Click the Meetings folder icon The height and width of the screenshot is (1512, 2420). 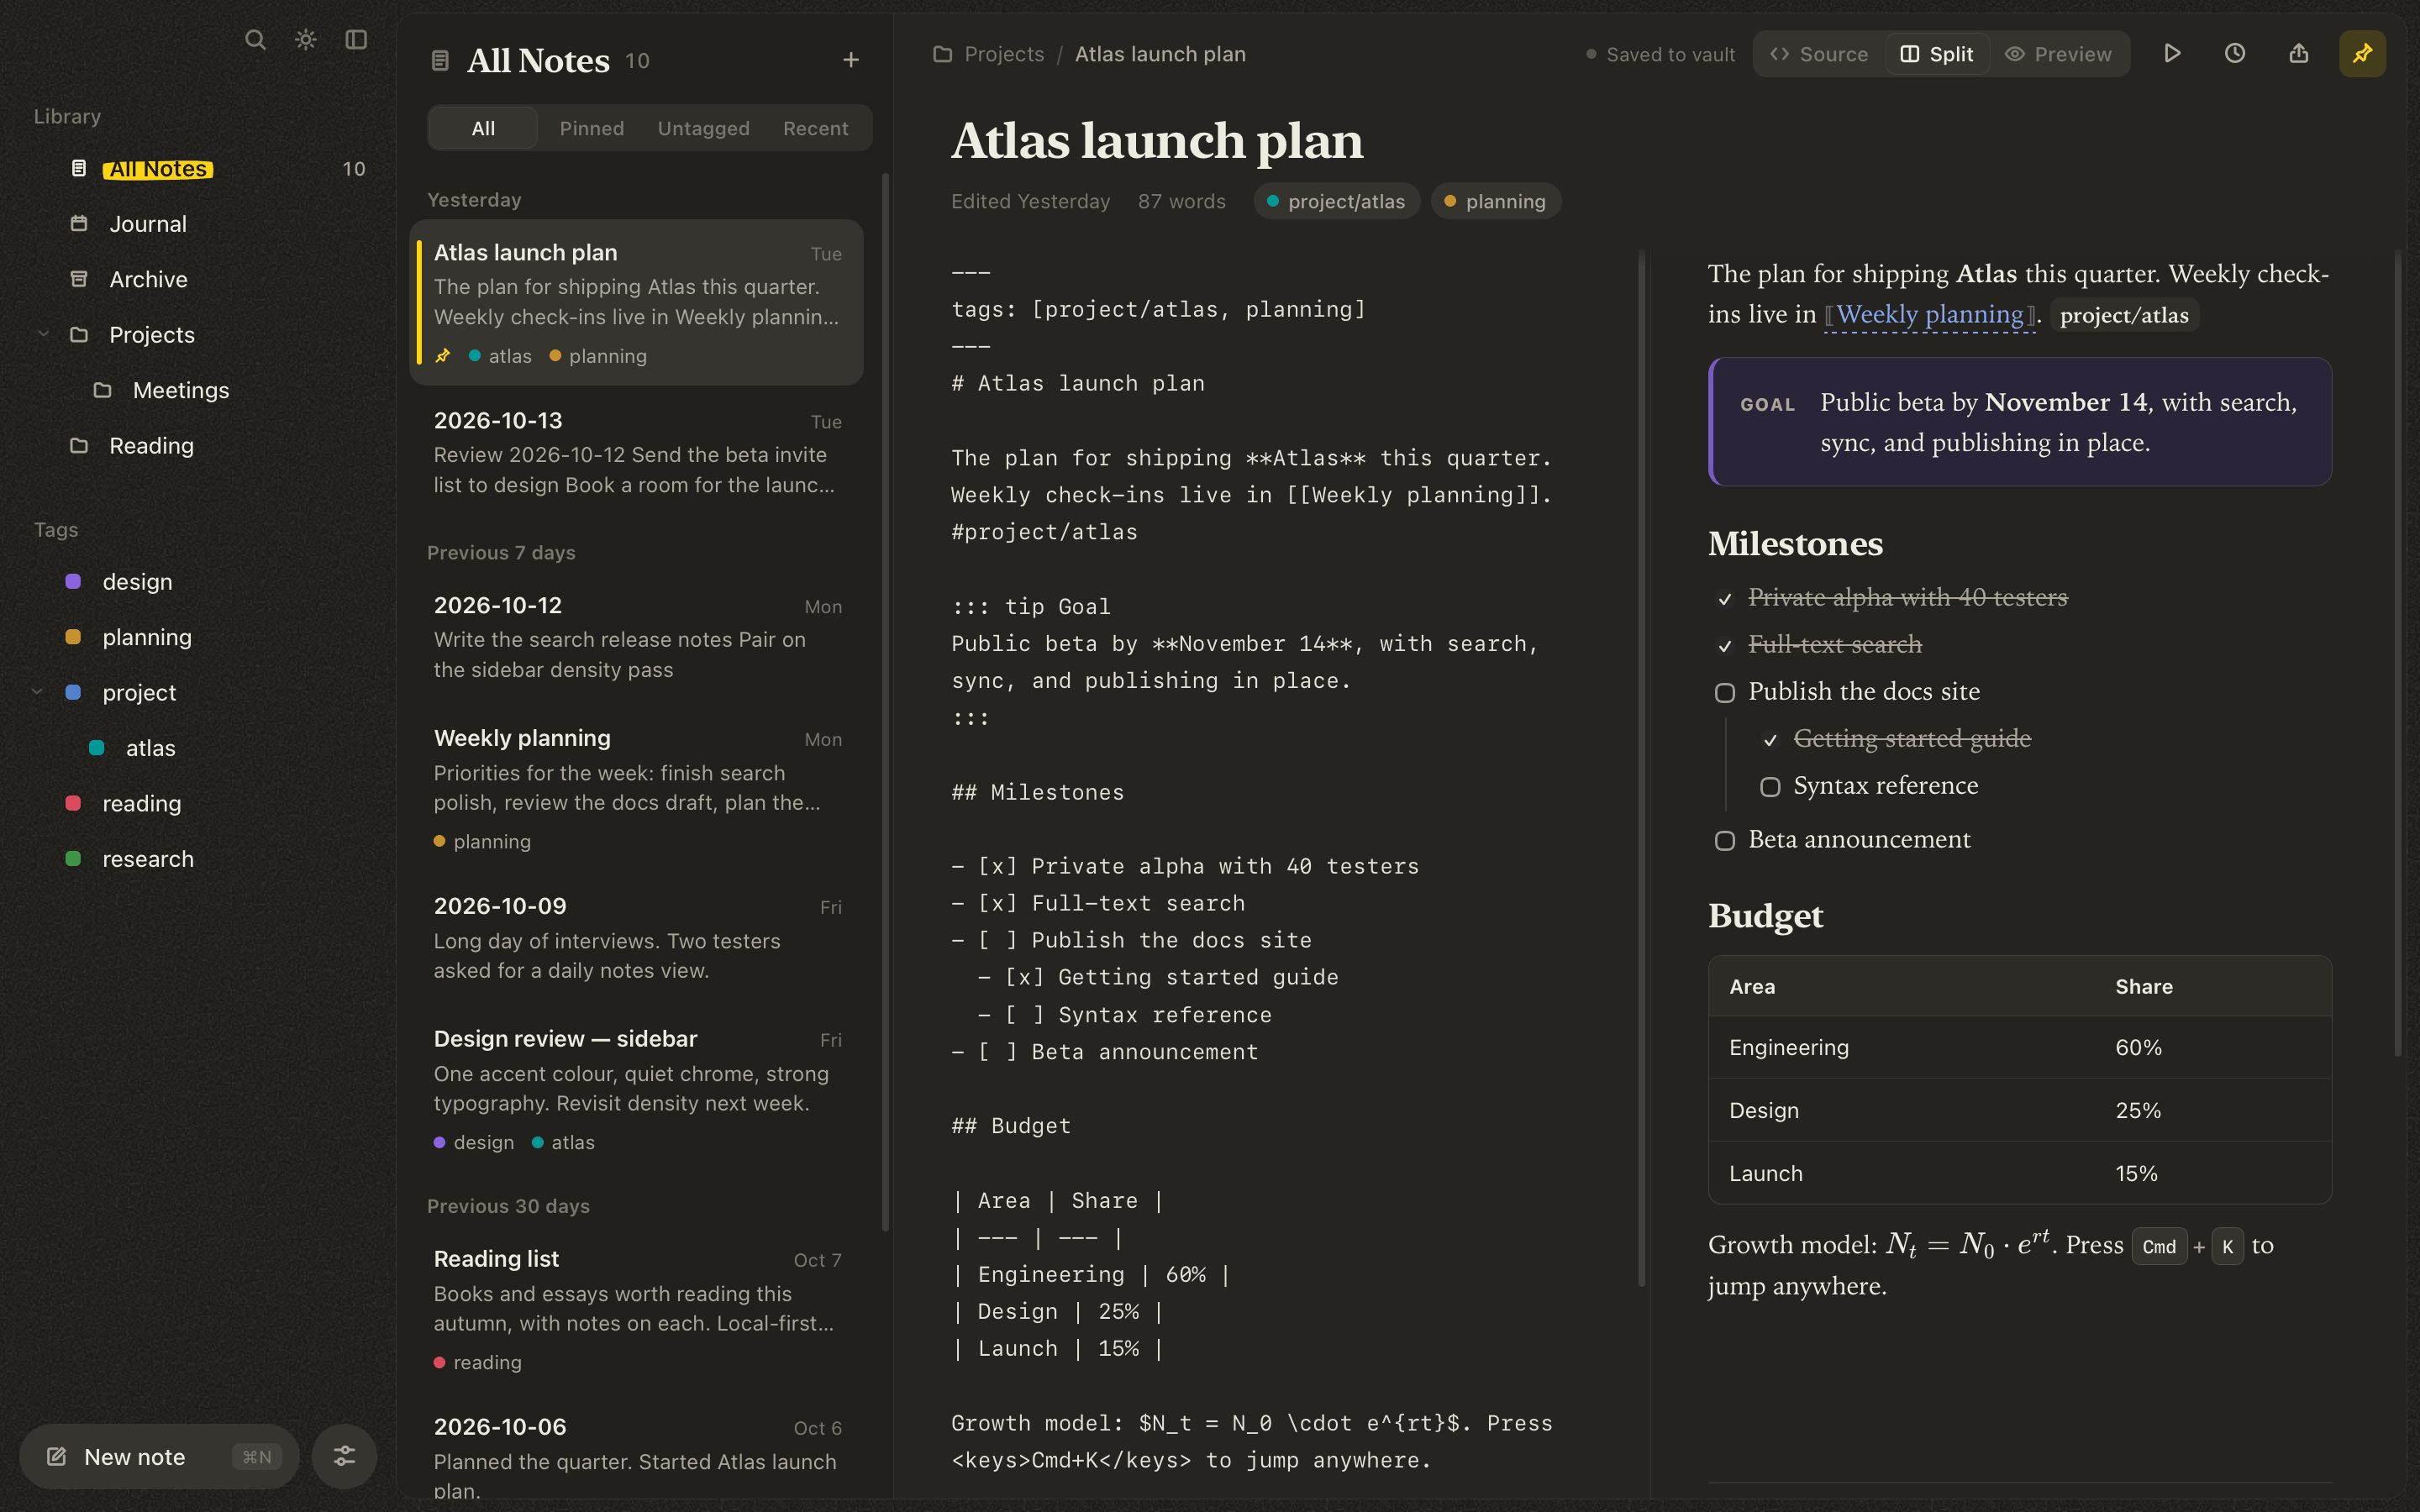[102, 390]
